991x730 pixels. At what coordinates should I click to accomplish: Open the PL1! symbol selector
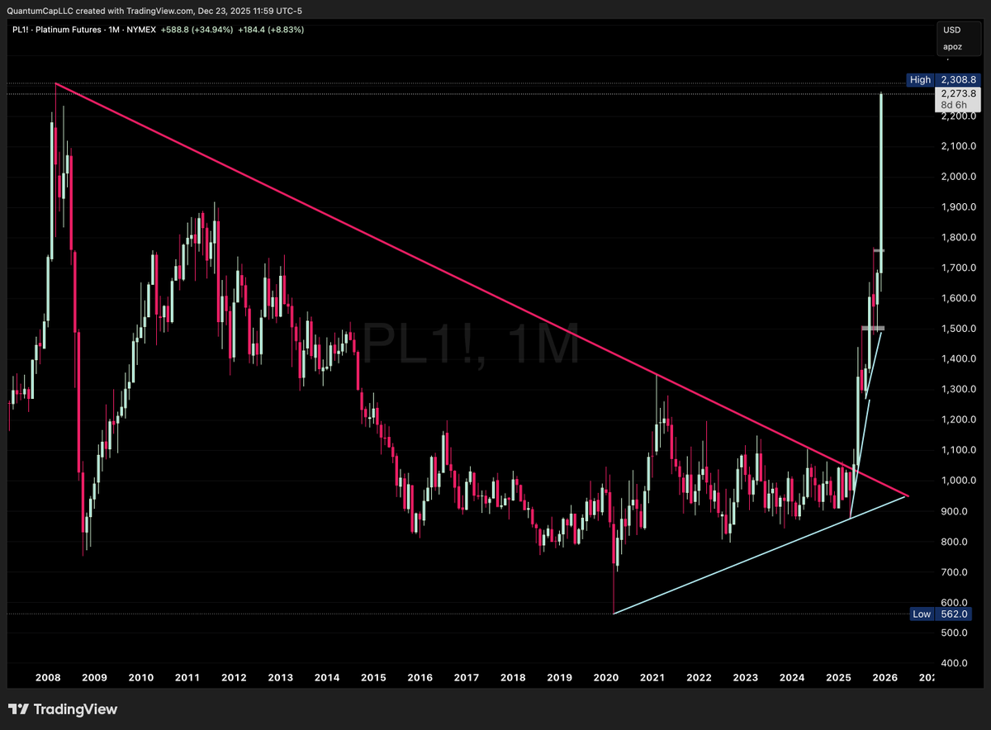pos(19,29)
